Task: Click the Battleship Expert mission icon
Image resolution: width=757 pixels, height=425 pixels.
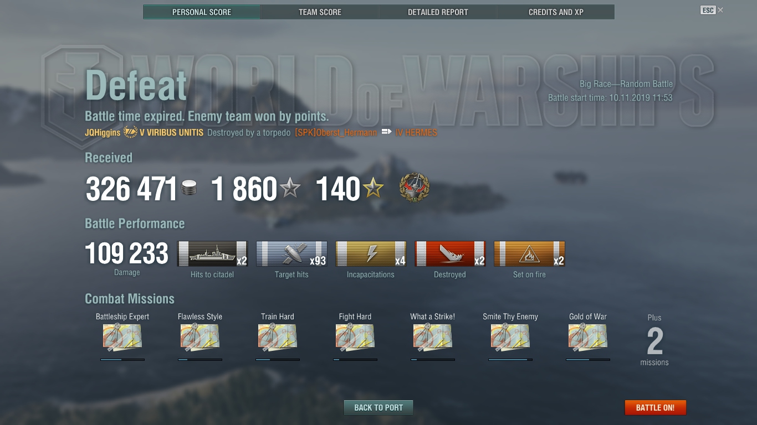Action: [122, 338]
